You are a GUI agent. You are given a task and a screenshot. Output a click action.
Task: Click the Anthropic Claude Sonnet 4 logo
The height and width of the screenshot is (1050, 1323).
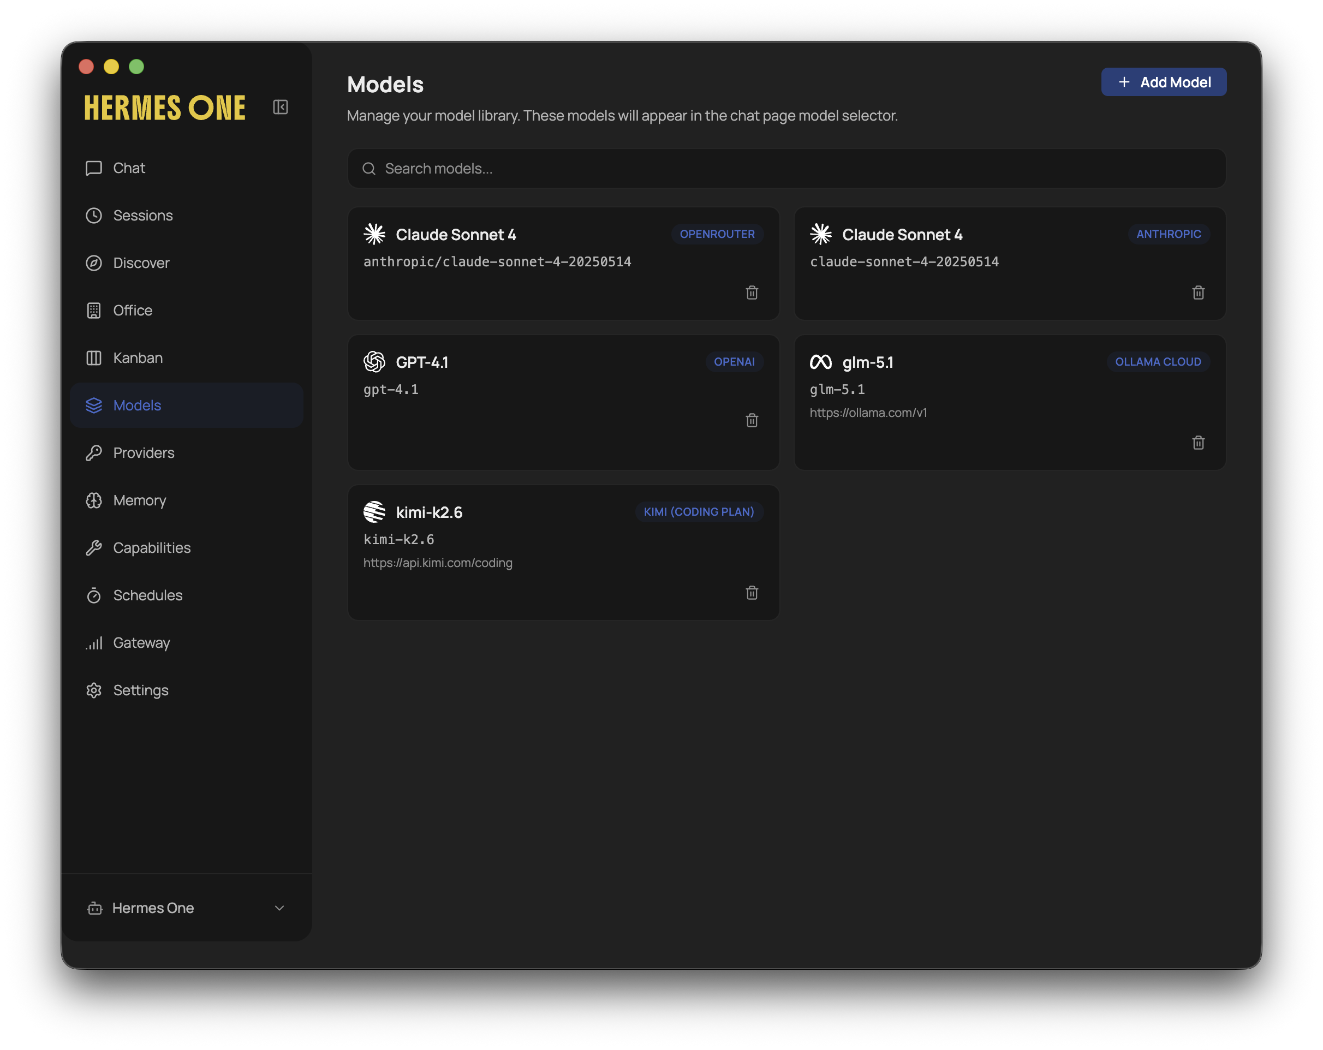coord(820,234)
